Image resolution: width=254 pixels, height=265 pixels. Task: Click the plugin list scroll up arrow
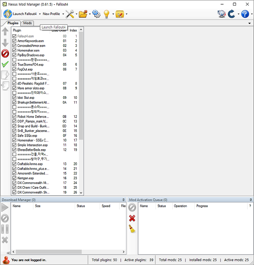[81, 30]
